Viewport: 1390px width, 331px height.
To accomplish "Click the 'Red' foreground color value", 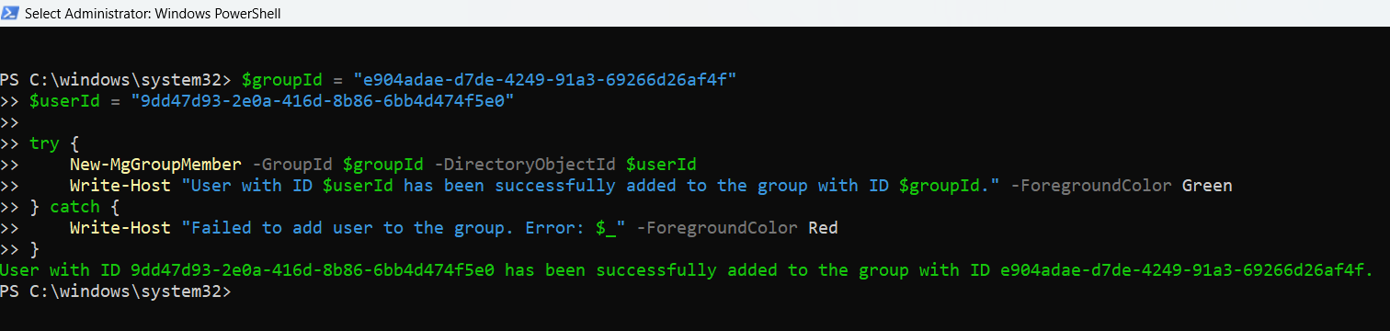I will tap(823, 228).
